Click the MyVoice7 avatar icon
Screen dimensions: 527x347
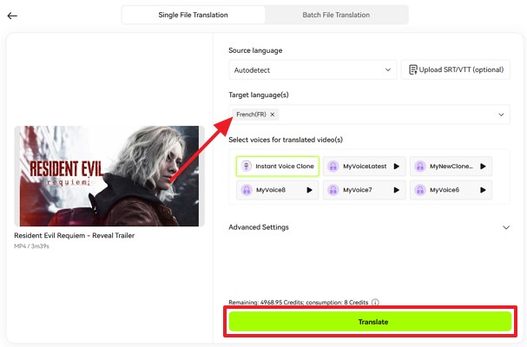[333, 190]
